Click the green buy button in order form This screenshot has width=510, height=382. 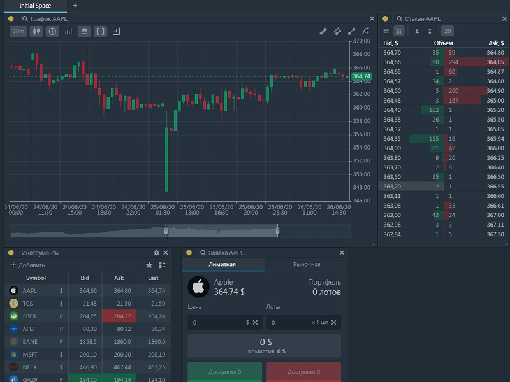click(224, 372)
